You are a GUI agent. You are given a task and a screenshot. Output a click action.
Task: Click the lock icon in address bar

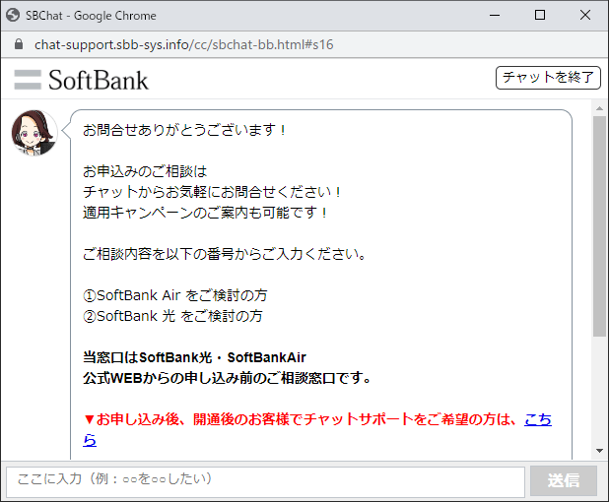(x=19, y=44)
